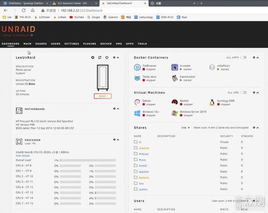Viewport: 268px width, 213px height.
Task: Collapse the Motherboard section chevron
Action: (x=118, y=109)
